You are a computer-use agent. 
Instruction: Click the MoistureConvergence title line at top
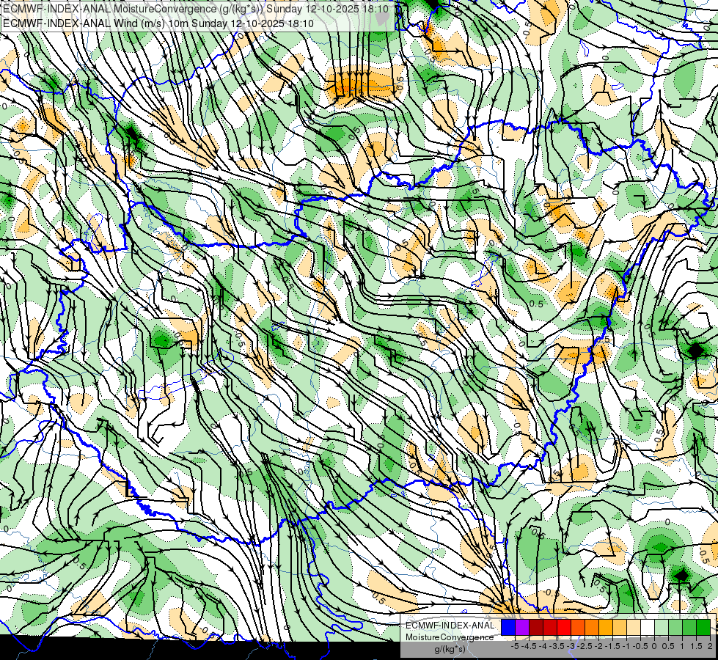point(196,9)
